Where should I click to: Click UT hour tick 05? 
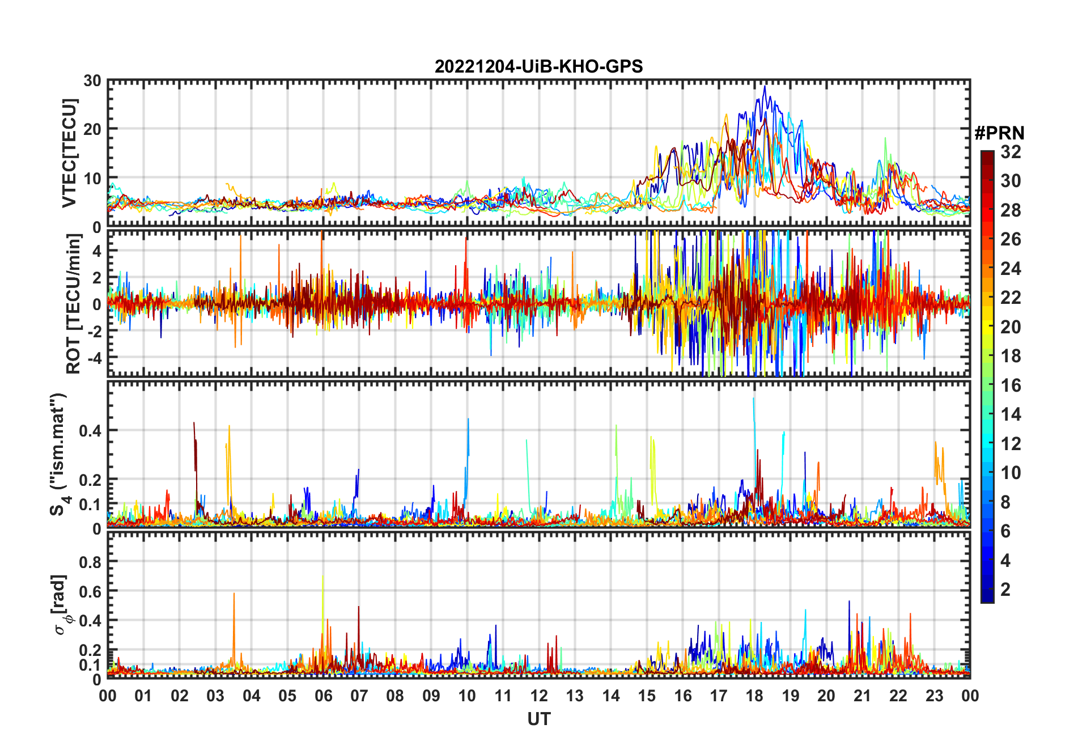[x=287, y=696]
